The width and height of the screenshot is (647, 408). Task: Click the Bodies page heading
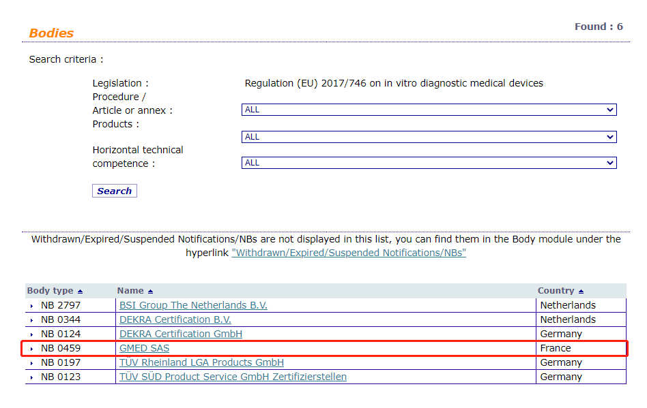(51, 33)
